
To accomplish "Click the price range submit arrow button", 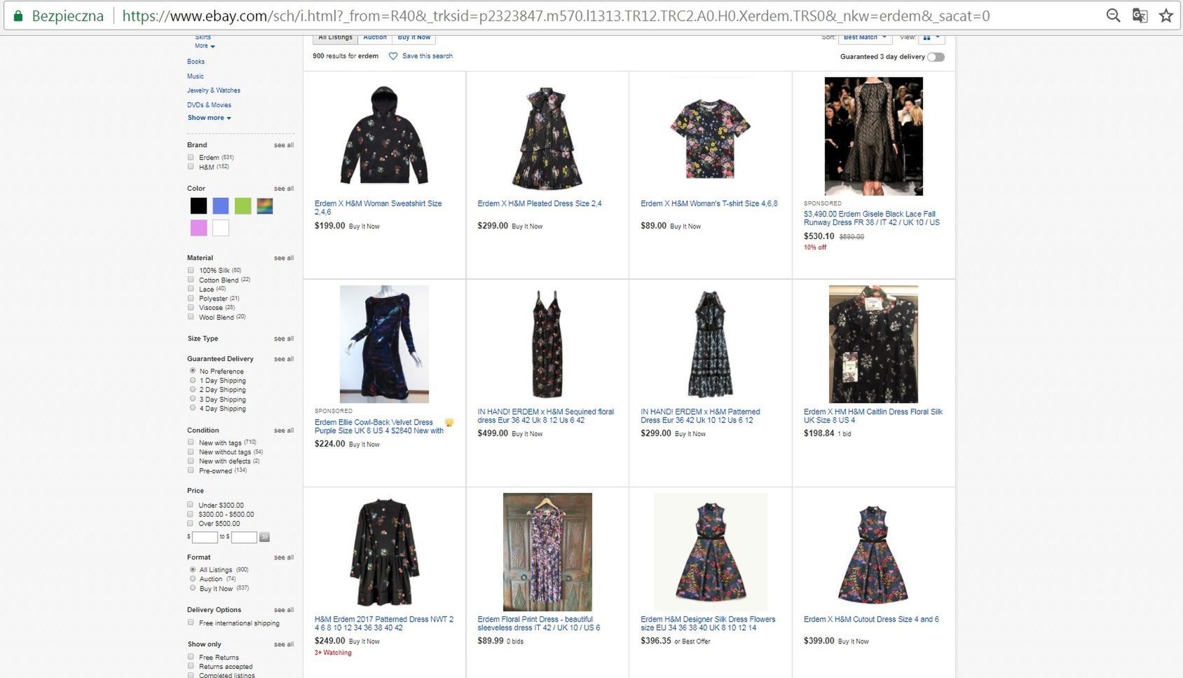I will pos(264,537).
